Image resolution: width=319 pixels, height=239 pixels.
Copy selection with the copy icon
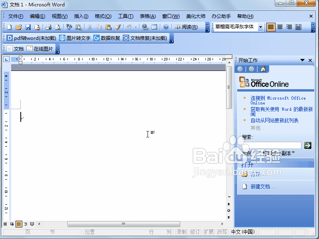pyautogui.click(x=99, y=27)
